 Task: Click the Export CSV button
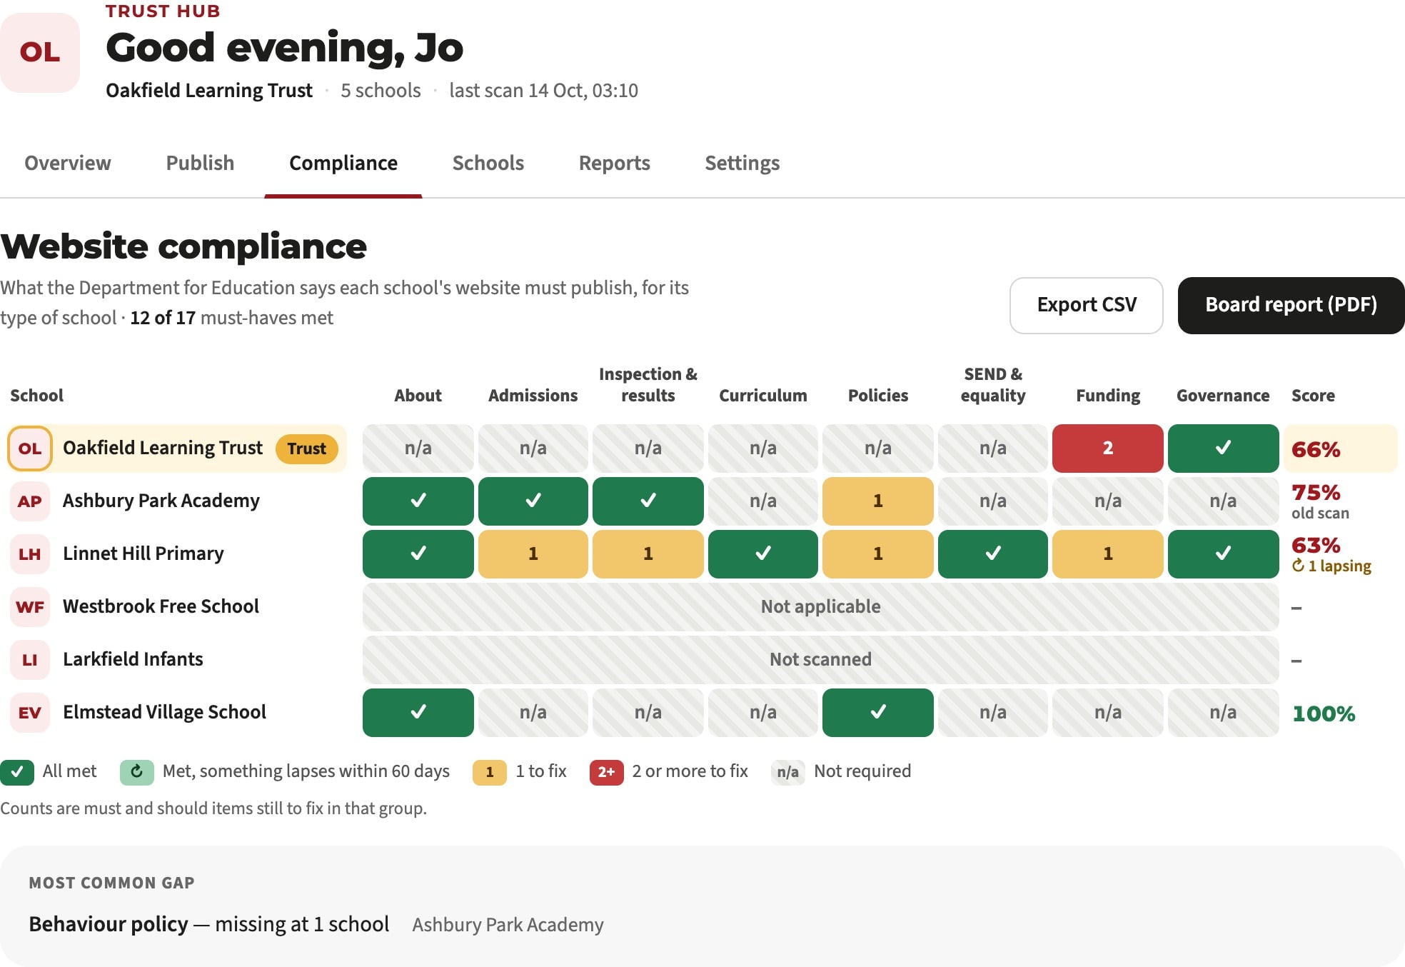coord(1087,306)
